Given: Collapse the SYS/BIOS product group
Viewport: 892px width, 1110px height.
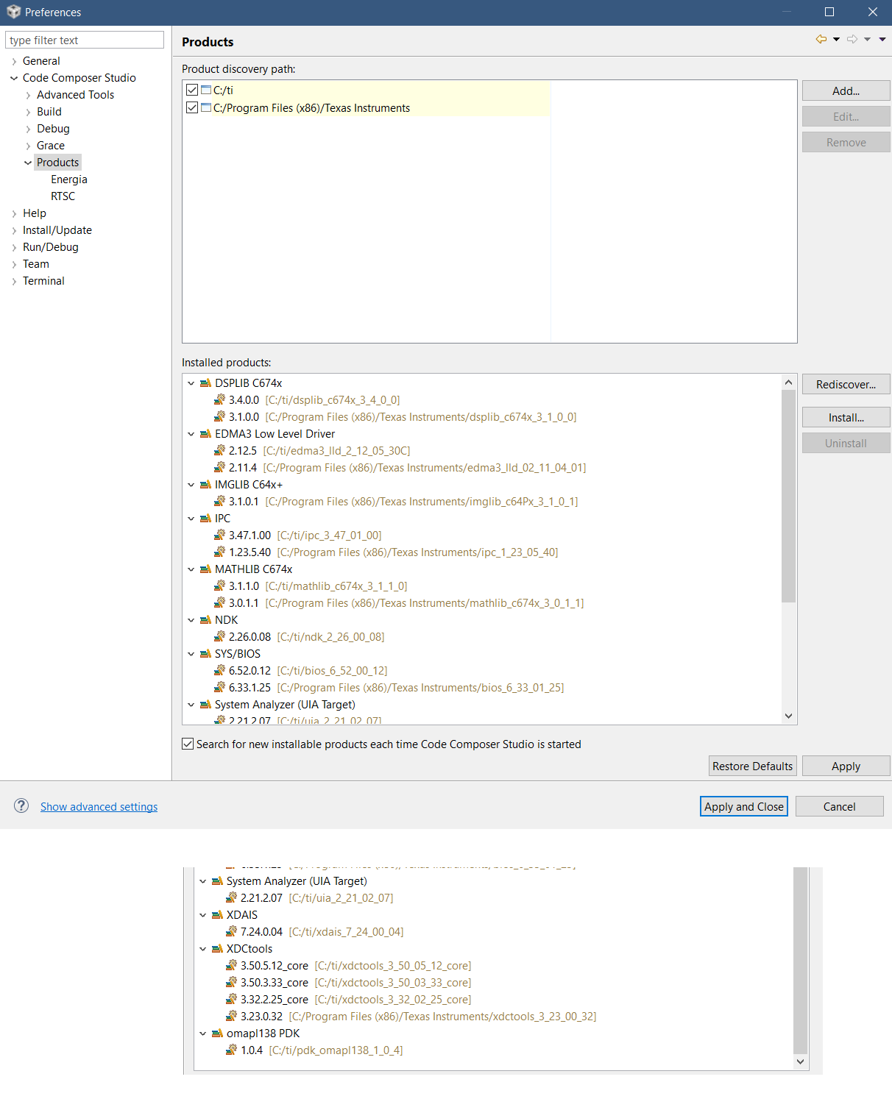Looking at the screenshot, I should coord(191,654).
